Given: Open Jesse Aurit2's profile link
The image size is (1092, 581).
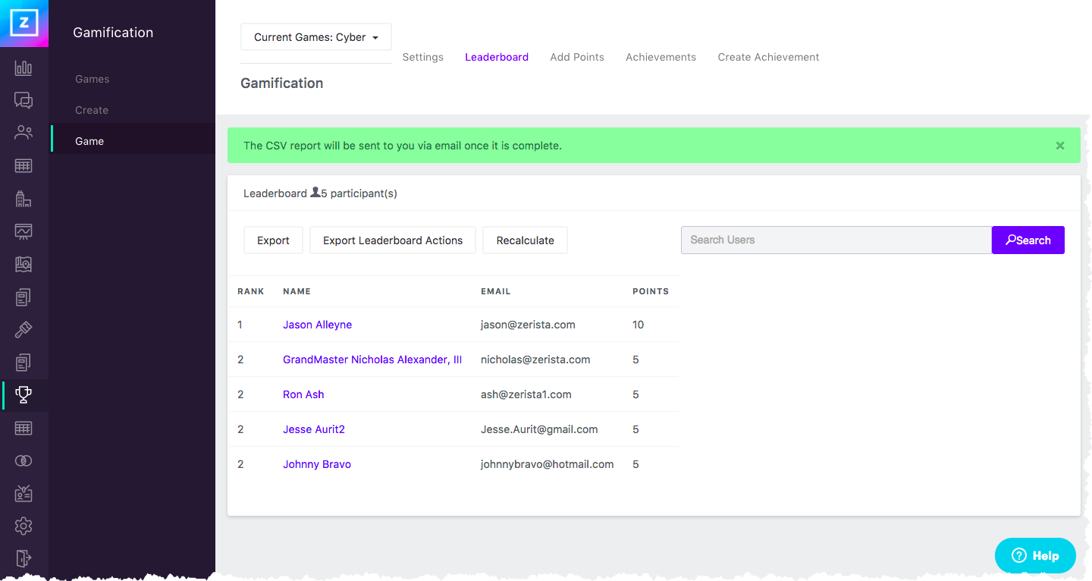Looking at the screenshot, I should pos(314,429).
